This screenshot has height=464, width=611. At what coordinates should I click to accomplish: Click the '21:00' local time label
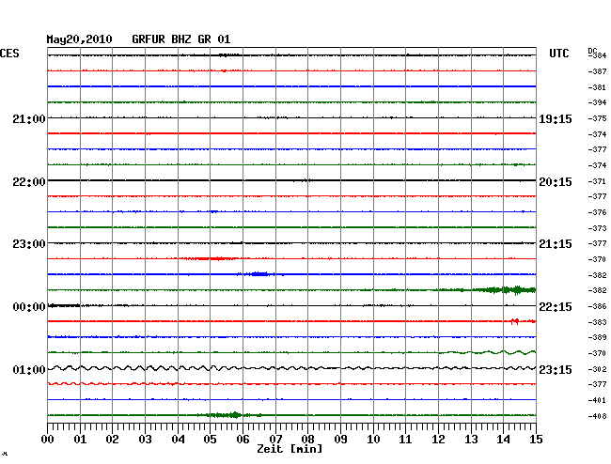(x=29, y=118)
